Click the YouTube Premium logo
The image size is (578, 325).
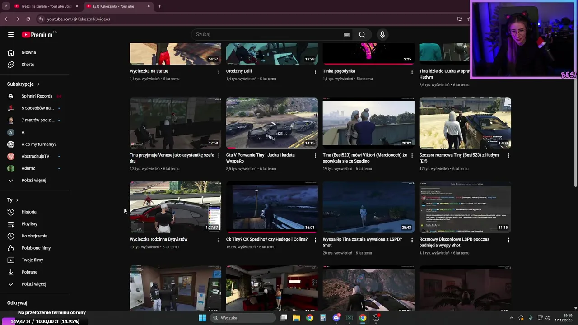(x=37, y=35)
